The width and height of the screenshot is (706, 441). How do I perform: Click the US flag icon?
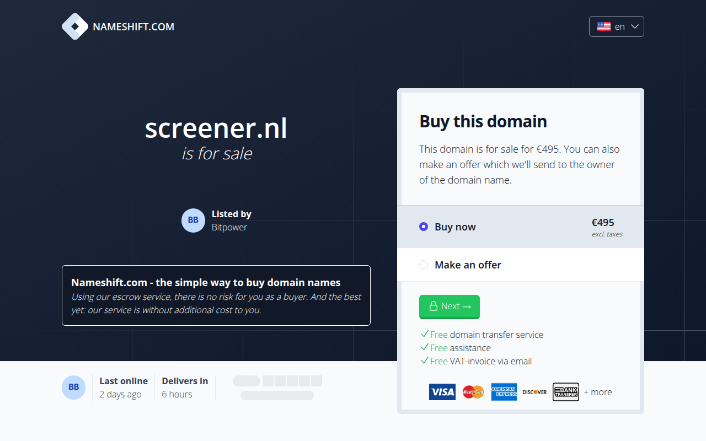pyautogui.click(x=604, y=26)
